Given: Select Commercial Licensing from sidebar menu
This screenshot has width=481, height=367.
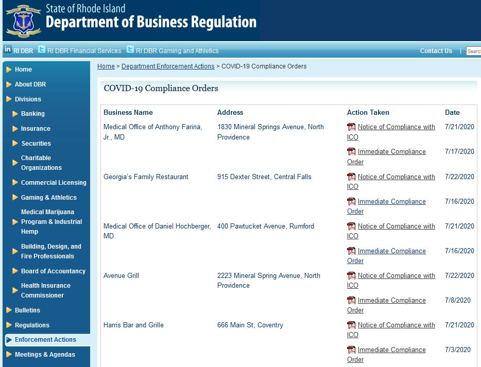Looking at the screenshot, I should click(54, 183).
